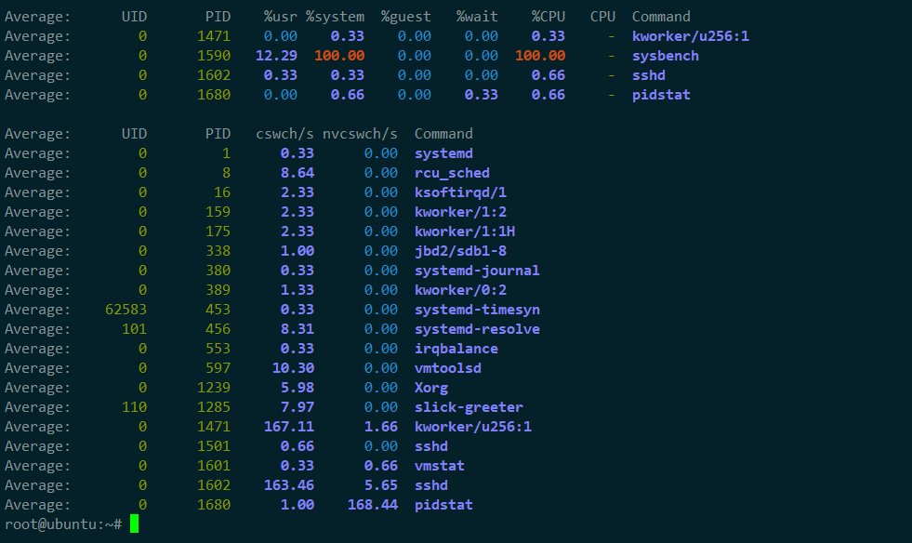Click the systemd-journal command text
The height and width of the screenshot is (543, 912).
pyautogui.click(x=477, y=271)
